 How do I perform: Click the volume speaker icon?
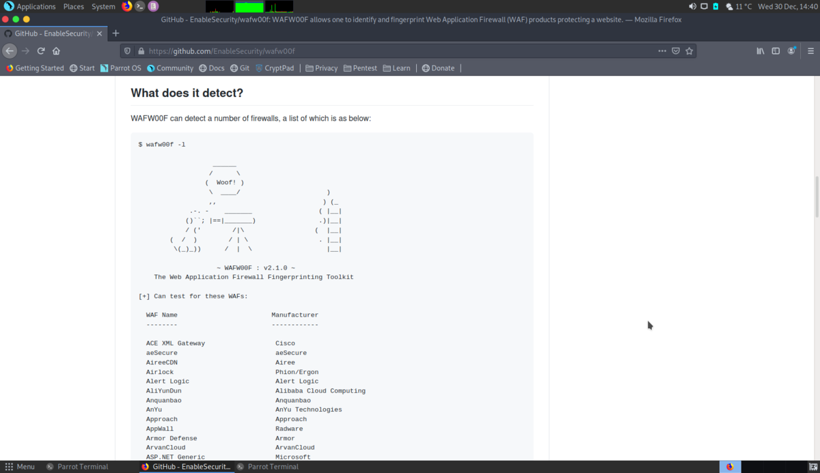click(x=692, y=6)
